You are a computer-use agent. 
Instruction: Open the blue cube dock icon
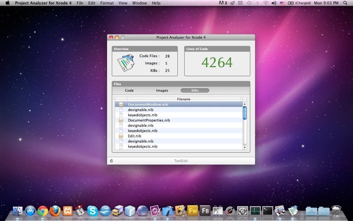[130, 211]
